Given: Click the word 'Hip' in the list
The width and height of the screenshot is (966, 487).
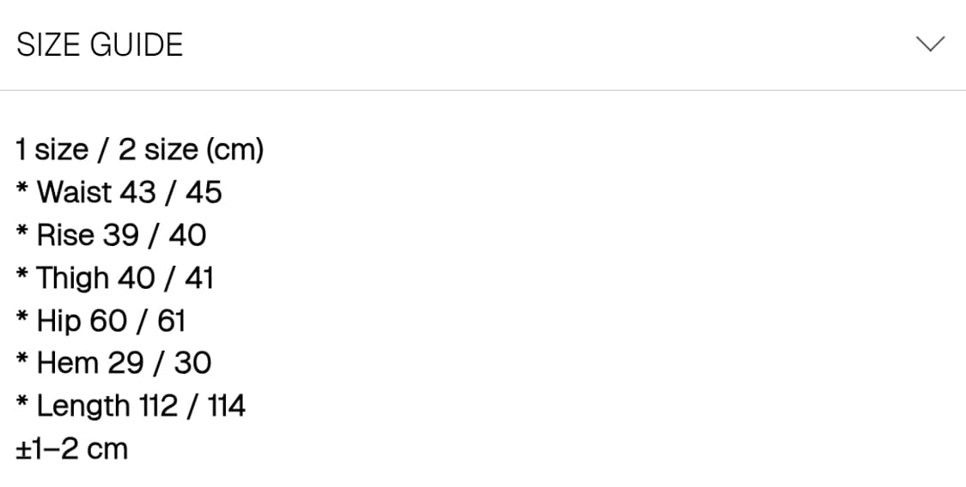Looking at the screenshot, I should pos(58,321).
